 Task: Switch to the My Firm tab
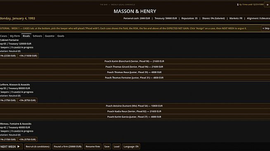pos(15,36)
